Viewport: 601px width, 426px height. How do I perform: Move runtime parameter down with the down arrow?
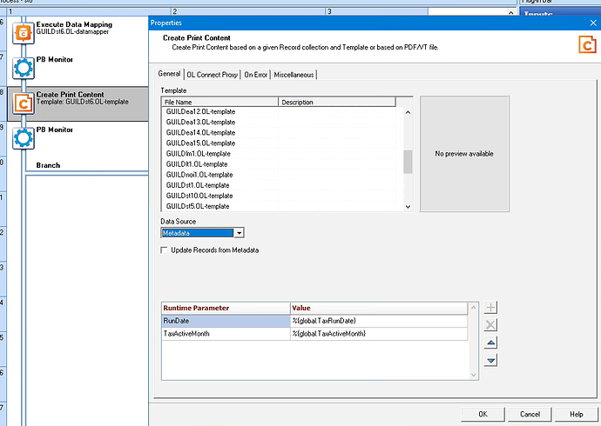click(x=490, y=360)
